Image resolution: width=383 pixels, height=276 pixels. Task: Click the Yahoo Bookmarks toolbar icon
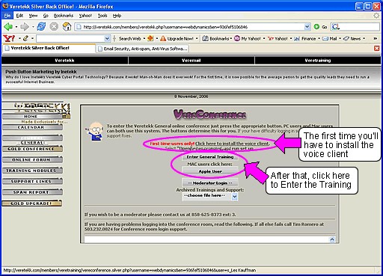205,39
